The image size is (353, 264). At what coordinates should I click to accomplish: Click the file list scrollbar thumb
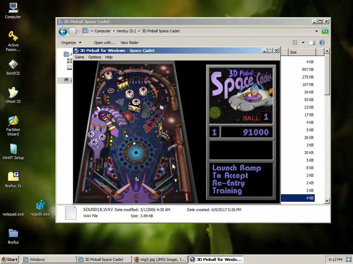327,74
